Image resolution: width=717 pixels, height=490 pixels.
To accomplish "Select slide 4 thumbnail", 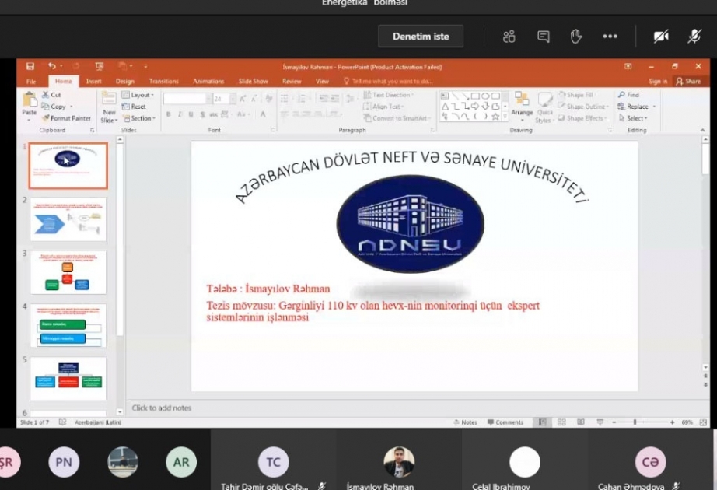I will coord(68,326).
